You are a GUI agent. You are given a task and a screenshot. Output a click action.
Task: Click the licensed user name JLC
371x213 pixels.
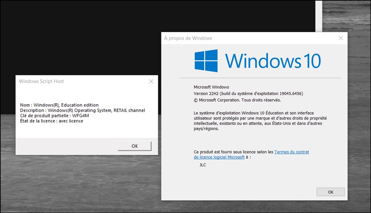click(203, 165)
